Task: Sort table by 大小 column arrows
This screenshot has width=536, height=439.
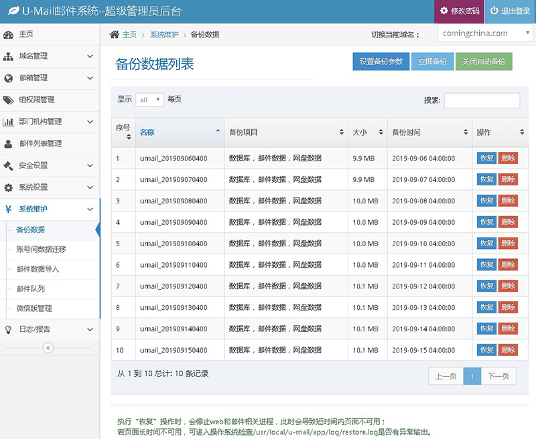Action: click(x=381, y=132)
